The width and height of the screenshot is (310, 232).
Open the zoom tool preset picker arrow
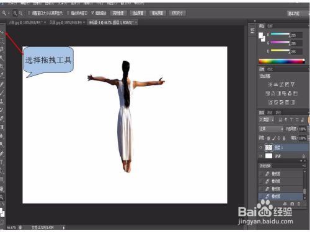point(9,14)
